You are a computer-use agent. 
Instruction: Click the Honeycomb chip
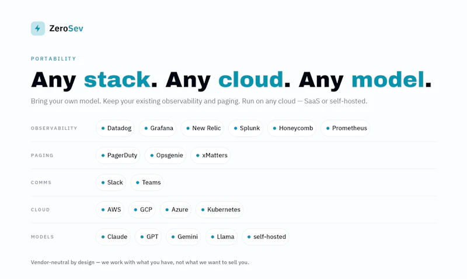click(292, 128)
